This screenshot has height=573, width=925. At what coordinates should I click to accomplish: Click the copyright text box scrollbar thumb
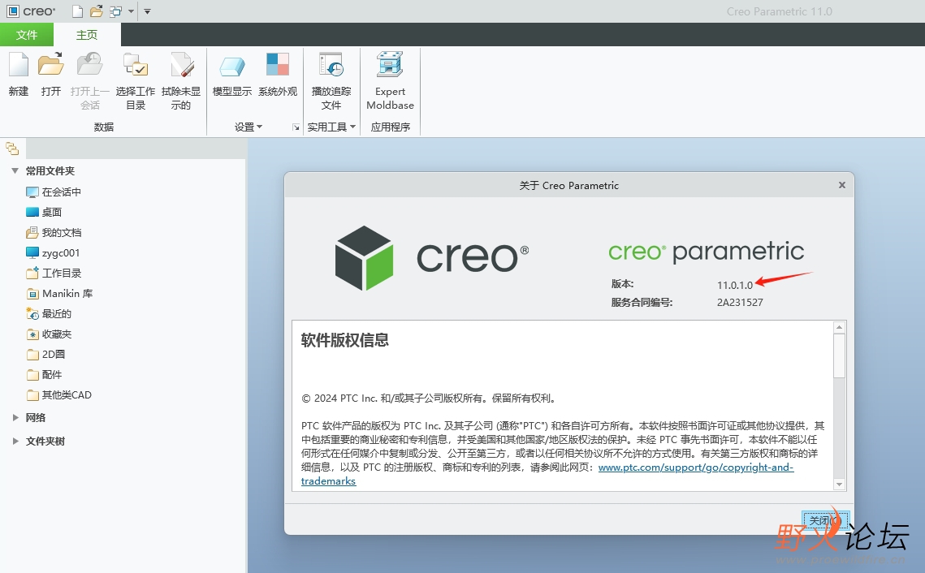(839, 355)
